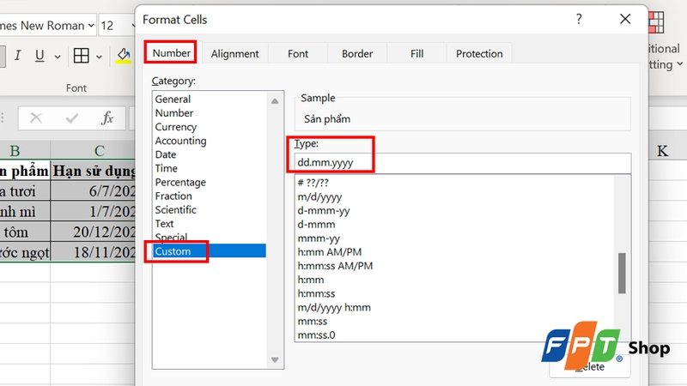This screenshot has width=687, height=386.
Task: Pick the m/d/yyyy format type
Action: tap(319, 197)
